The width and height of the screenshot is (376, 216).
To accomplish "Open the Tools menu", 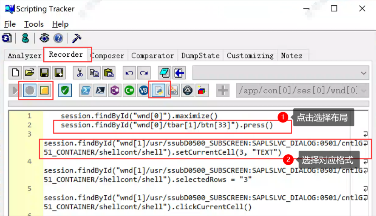I will pyautogui.click(x=34, y=24).
